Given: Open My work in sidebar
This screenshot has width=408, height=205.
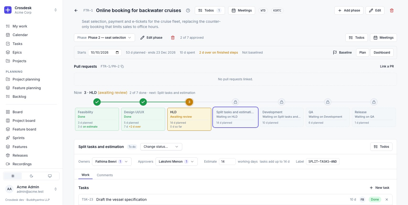Looking at the screenshot, I should [x=31, y=26].
